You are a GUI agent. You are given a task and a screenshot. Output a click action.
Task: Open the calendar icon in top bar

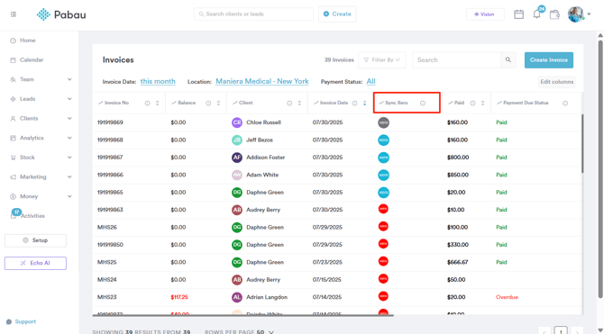[x=519, y=14]
